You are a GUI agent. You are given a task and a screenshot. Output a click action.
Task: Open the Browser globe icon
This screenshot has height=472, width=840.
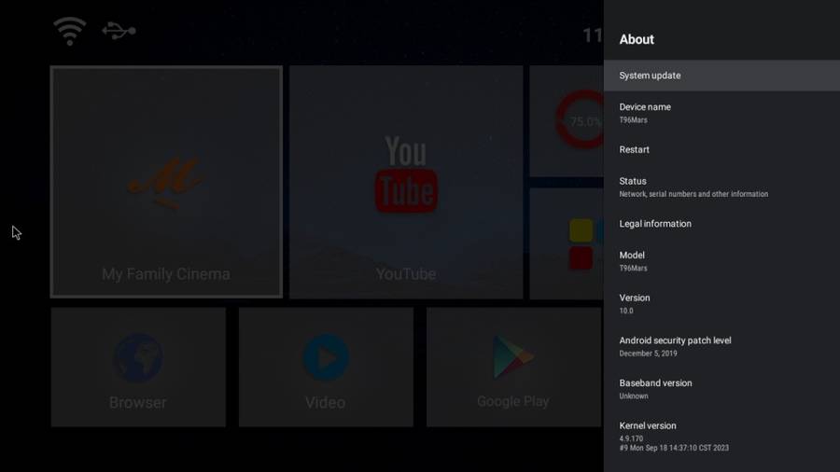click(x=138, y=358)
